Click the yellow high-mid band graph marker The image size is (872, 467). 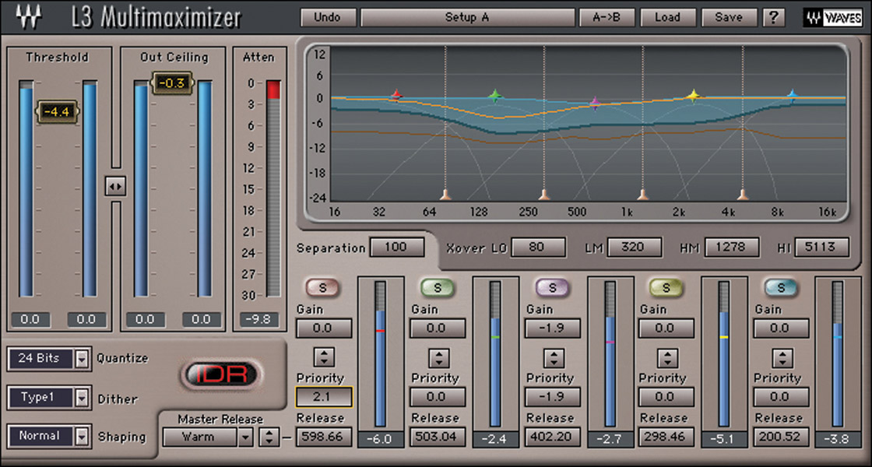tap(694, 96)
